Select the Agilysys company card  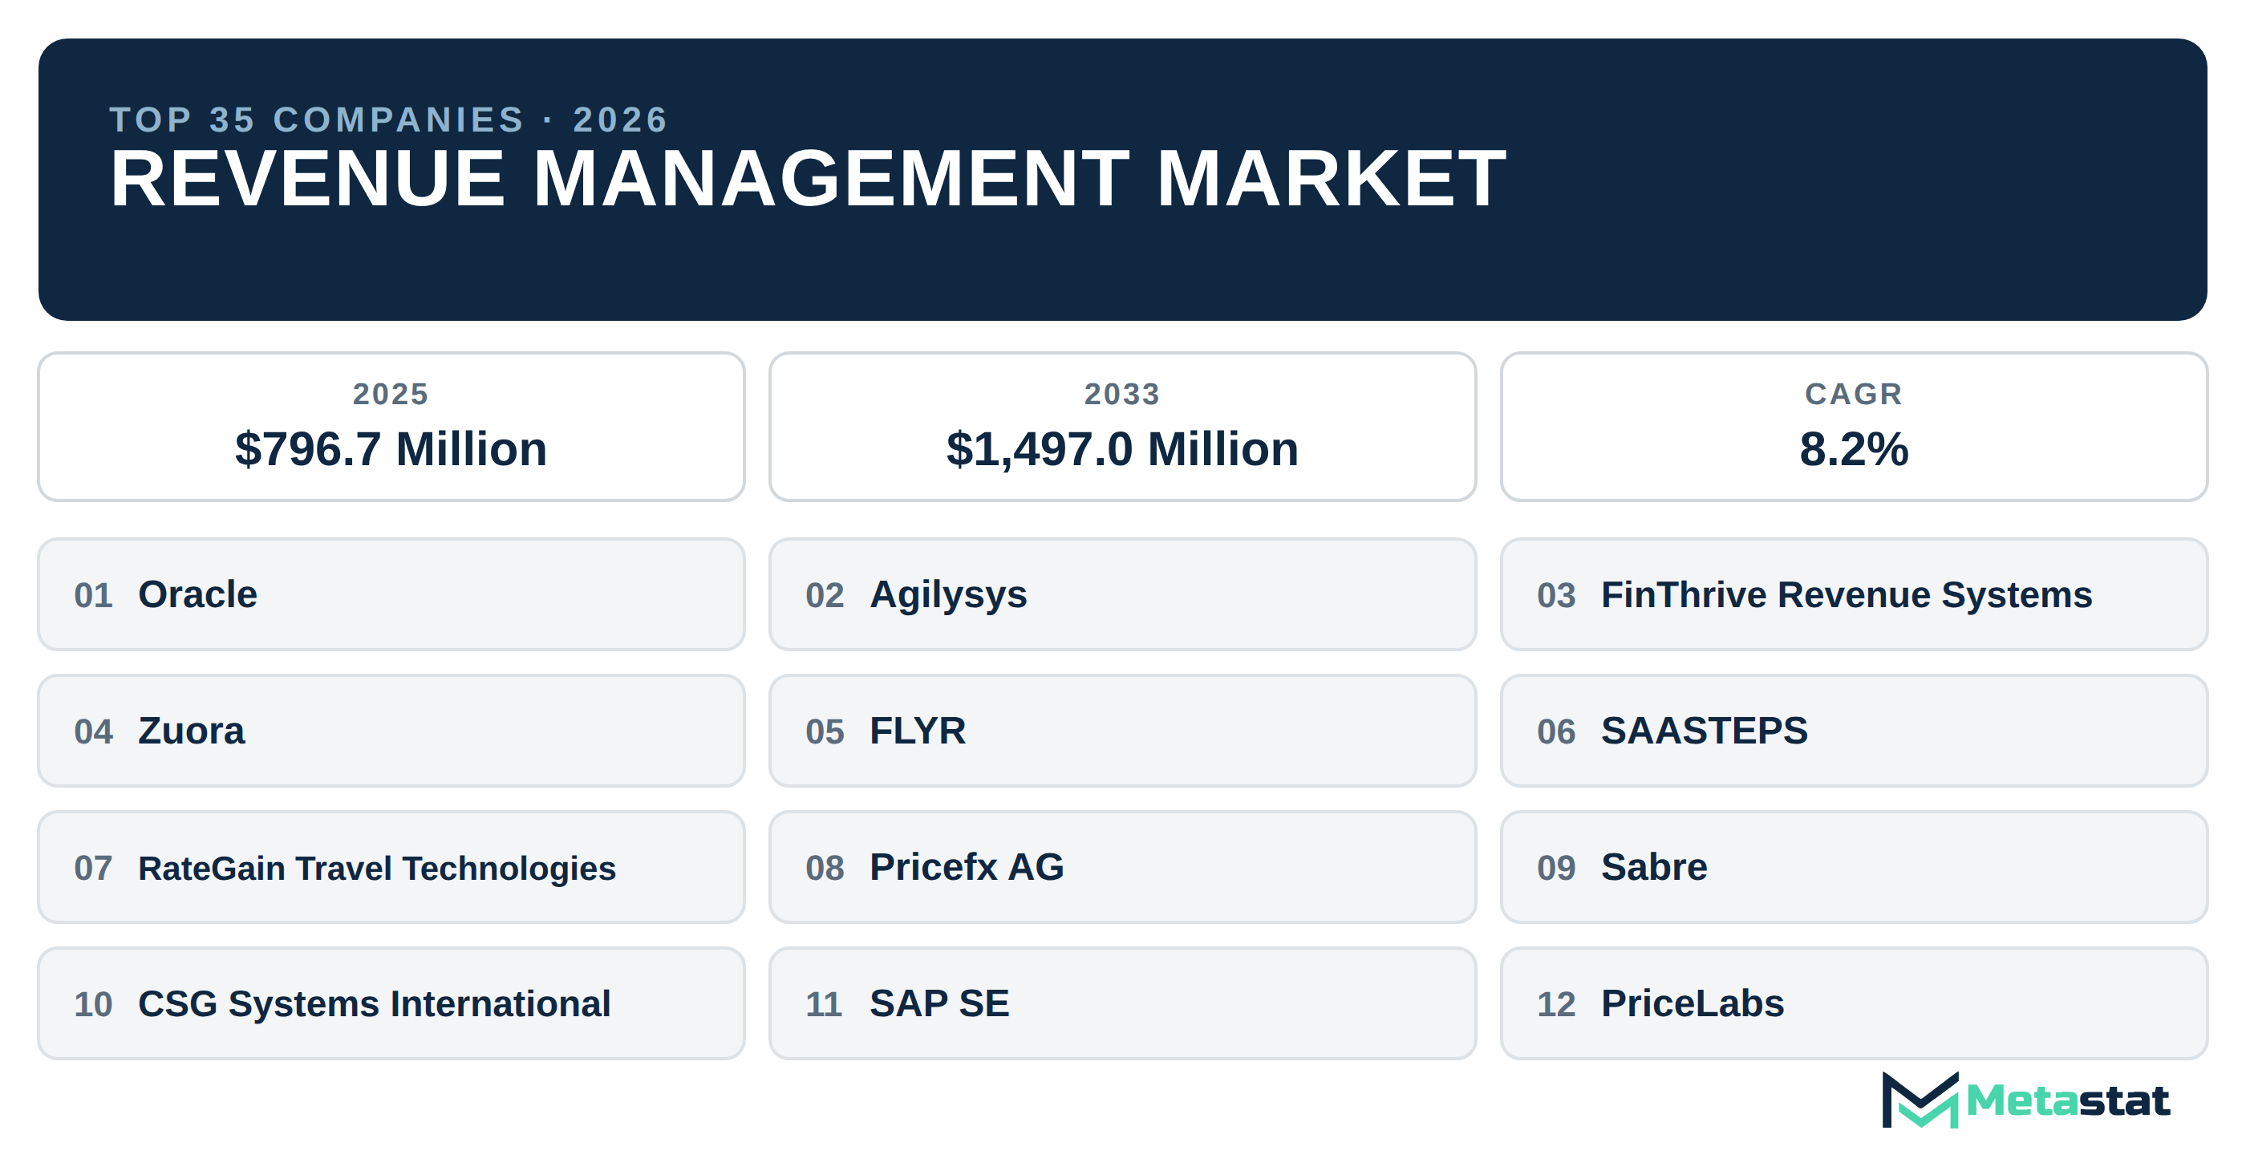1123,594
